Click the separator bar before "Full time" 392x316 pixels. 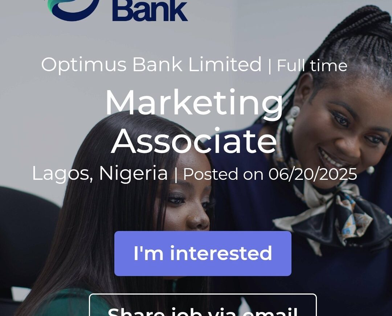pyautogui.click(x=269, y=66)
